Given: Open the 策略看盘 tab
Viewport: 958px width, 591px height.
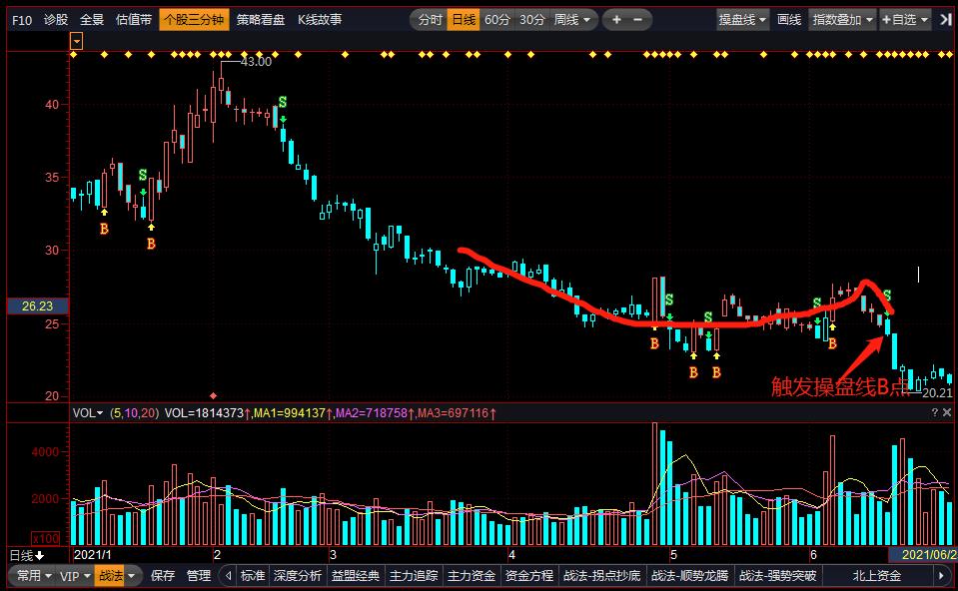Looking at the screenshot, I should [x=261, y=20].
